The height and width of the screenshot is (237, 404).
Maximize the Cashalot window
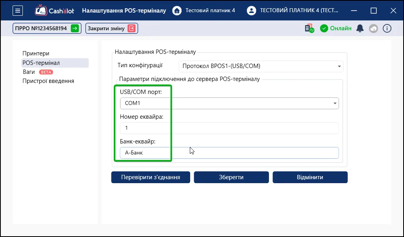click(374, 11)
